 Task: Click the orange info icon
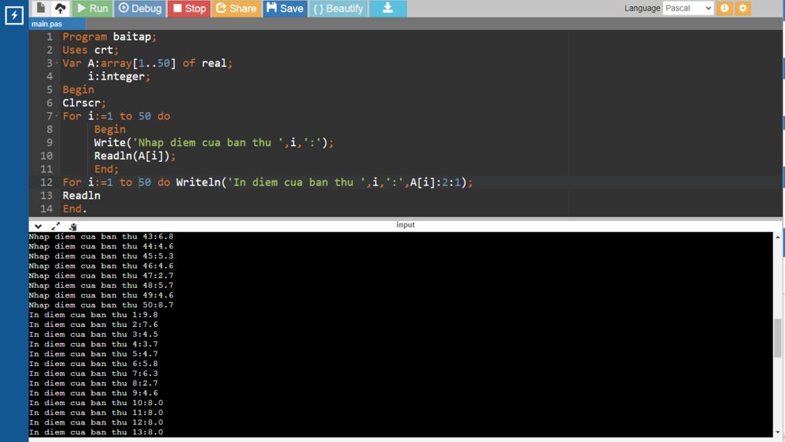point(724,8)
